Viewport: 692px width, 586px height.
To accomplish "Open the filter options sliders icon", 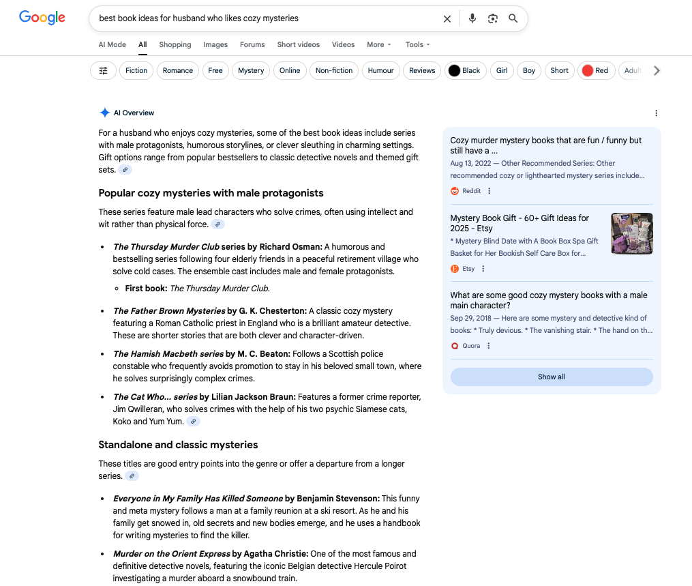I will [104, 71].
